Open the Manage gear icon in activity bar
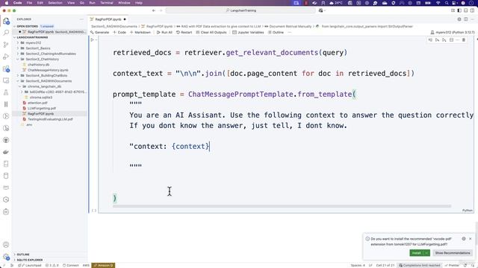Screen dimensions: 478x268 click(x=6, y=257)
